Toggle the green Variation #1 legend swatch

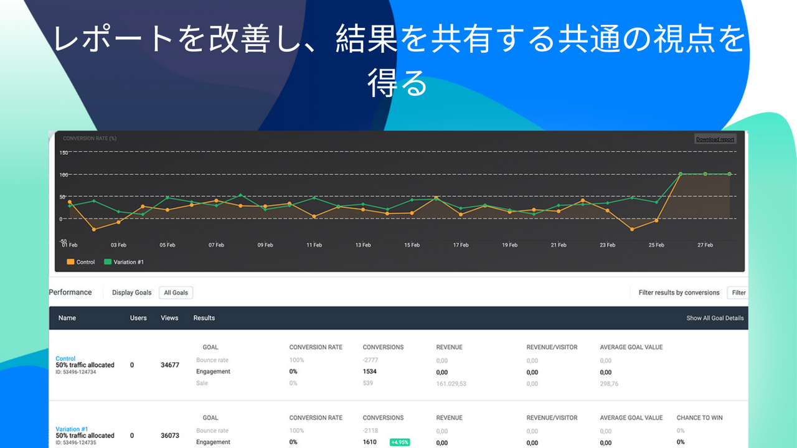pos(108,262)
